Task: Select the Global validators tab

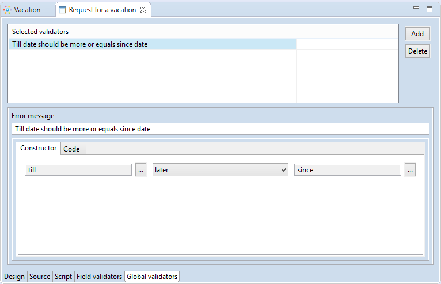Action: (x=152, y=277)
